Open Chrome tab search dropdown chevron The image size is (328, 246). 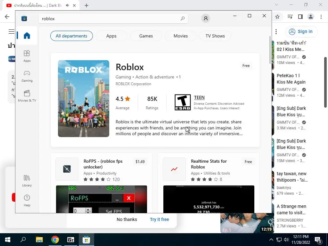tap(276, 4)
